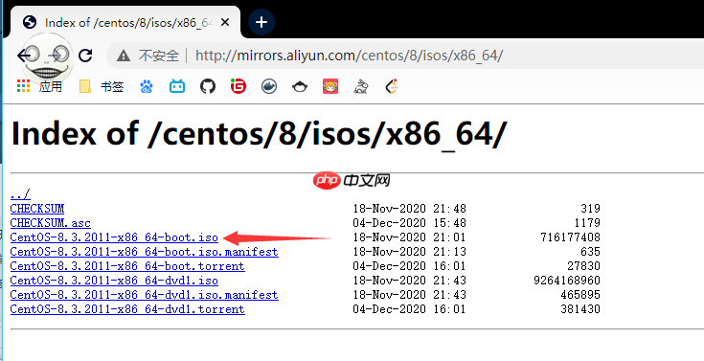The height and width of the screenshot is (361, 704).
Task: Open the 应用 apps grid shortcut
Action: pos(39,86)
